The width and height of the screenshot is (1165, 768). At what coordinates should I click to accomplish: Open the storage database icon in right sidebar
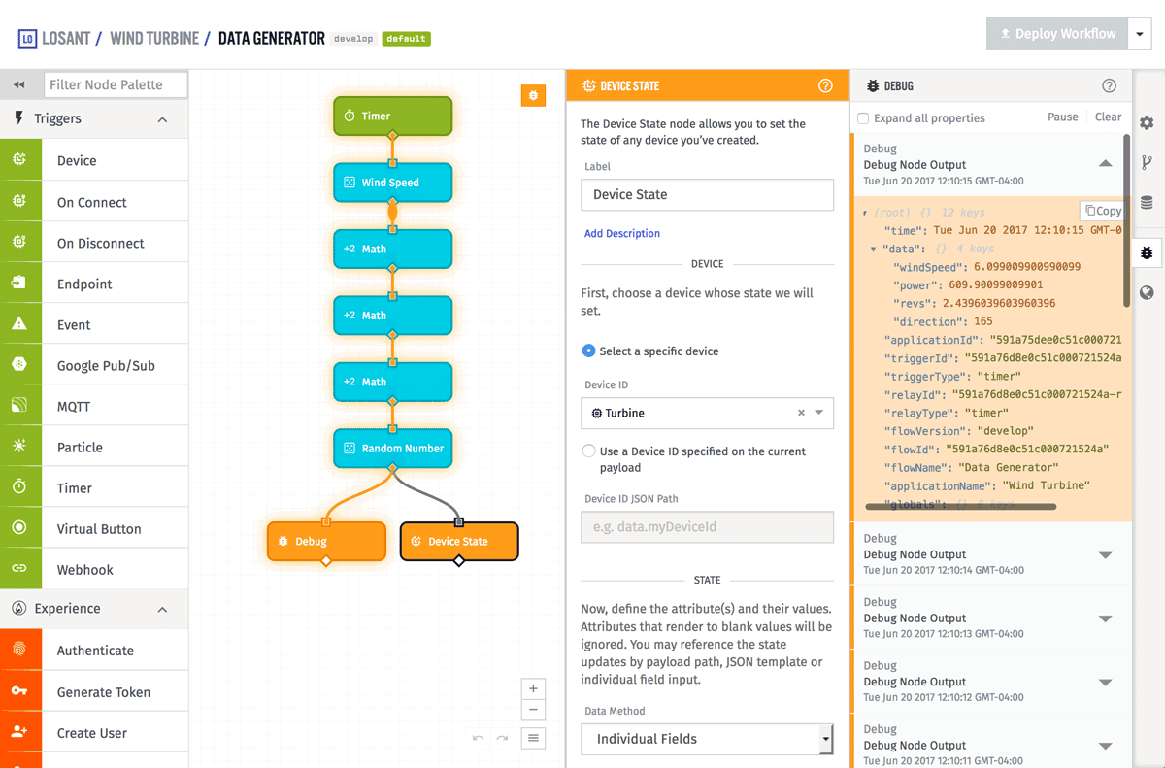click(1147, 203)
